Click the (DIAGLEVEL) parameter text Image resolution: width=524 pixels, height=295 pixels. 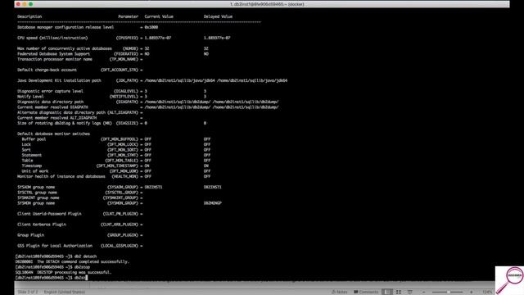tap(126, 91)
